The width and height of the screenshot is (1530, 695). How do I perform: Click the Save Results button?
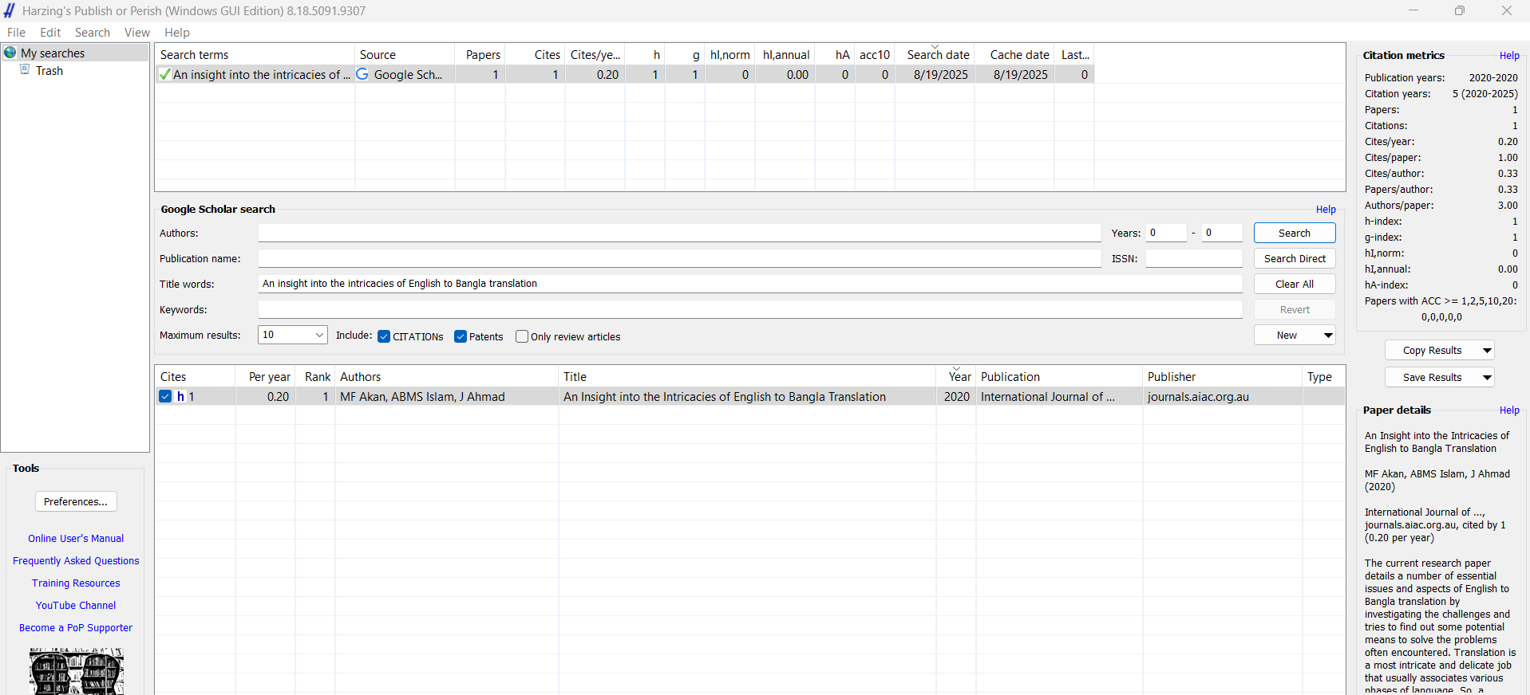(1432, 378)
